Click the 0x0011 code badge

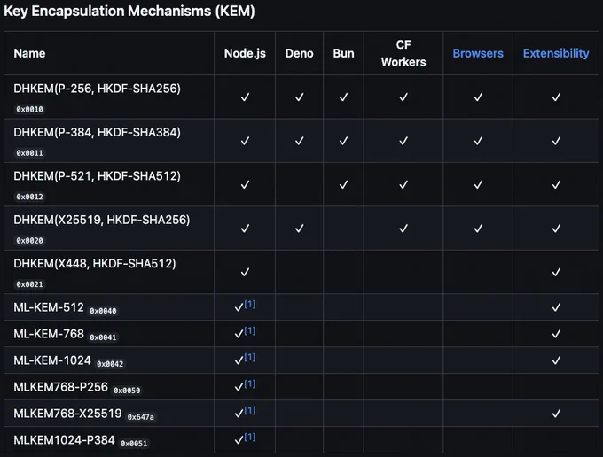pos(29,153)
